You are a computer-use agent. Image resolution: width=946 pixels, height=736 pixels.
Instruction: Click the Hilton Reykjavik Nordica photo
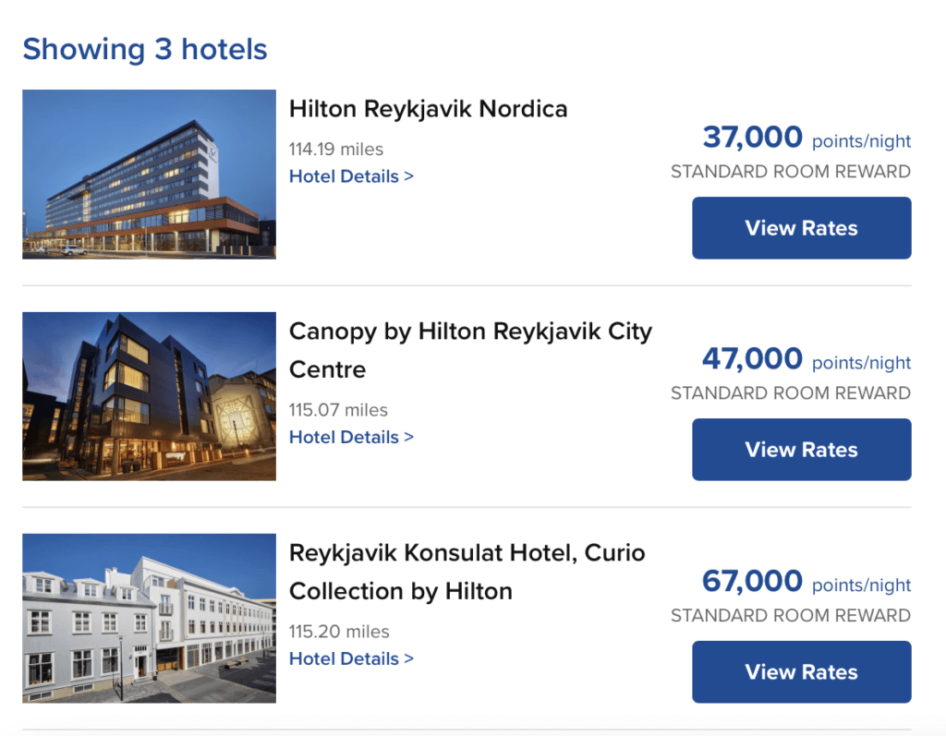tap(148, 174)
